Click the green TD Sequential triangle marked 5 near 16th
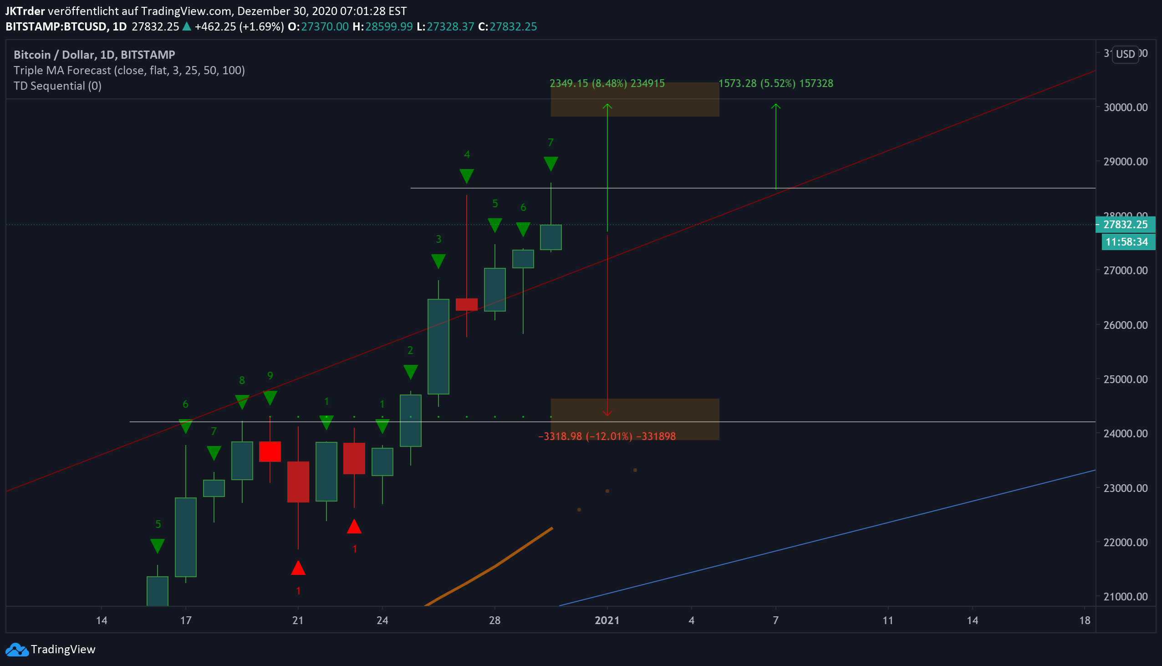Image resolution: width=1162 pixels, height=666 pixels. 157,546
